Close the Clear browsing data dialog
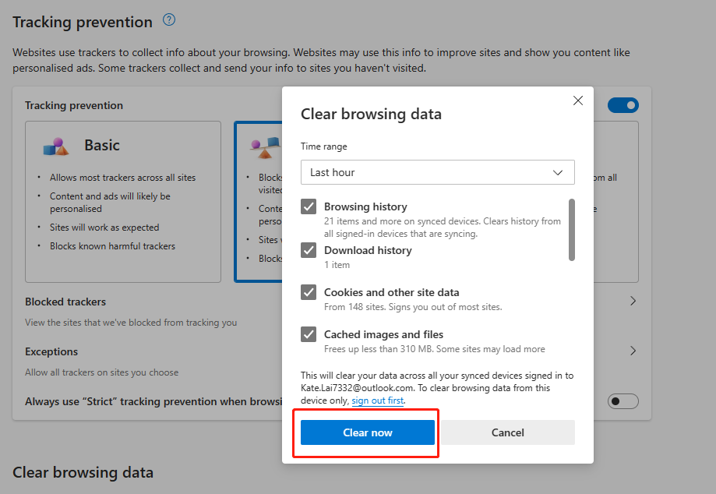 pos(578,101)
